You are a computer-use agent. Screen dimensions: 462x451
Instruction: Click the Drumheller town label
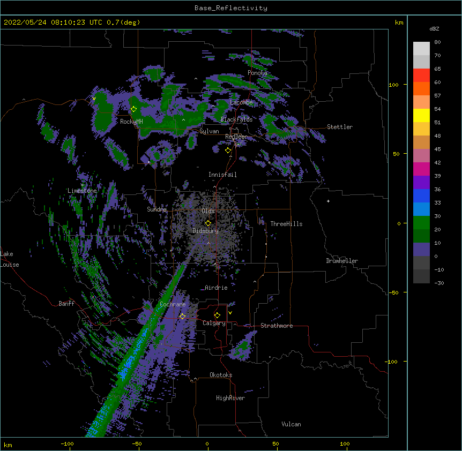[342, 261]
